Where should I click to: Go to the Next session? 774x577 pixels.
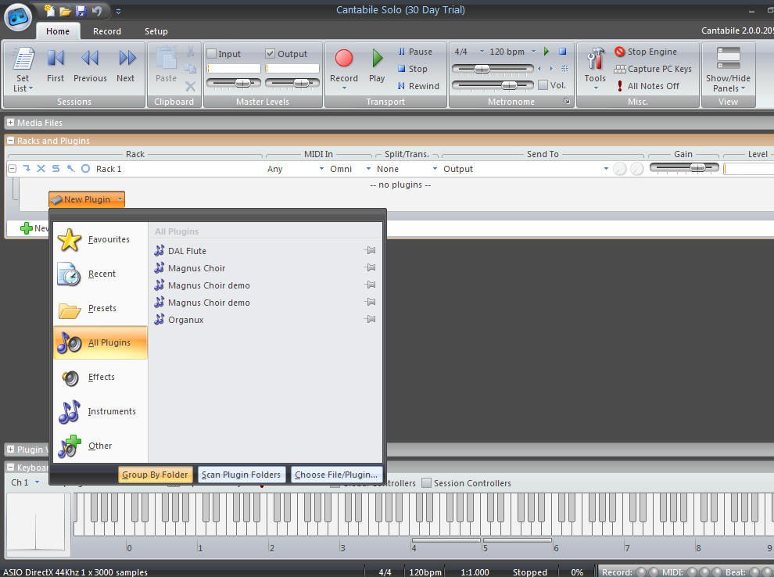click(x=126, y=66)
